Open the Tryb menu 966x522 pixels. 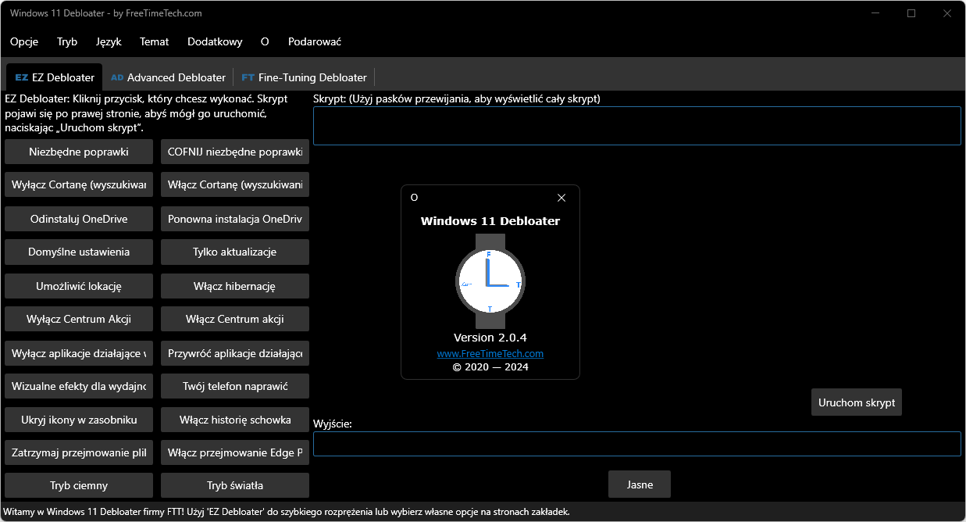point(67,41)
